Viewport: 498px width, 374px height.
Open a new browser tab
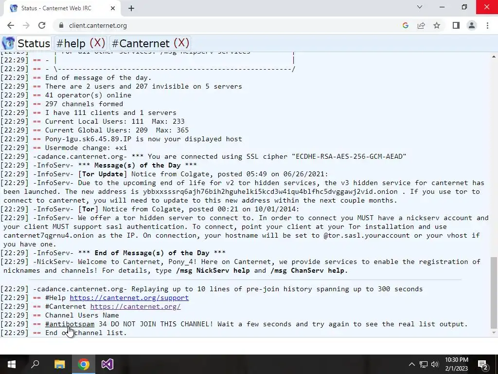(131, 8)
